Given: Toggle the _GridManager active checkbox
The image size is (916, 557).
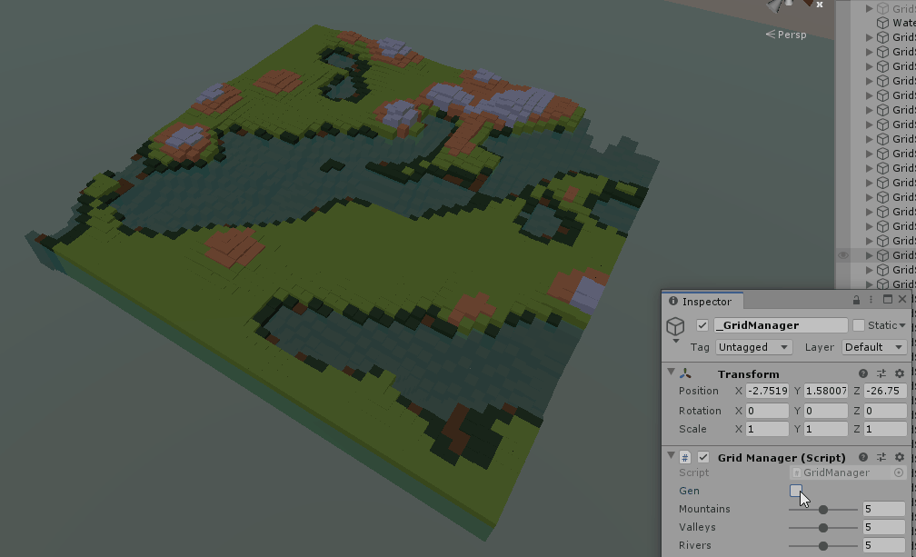Looking at the screenshot, I should click(x=702, y=325).
